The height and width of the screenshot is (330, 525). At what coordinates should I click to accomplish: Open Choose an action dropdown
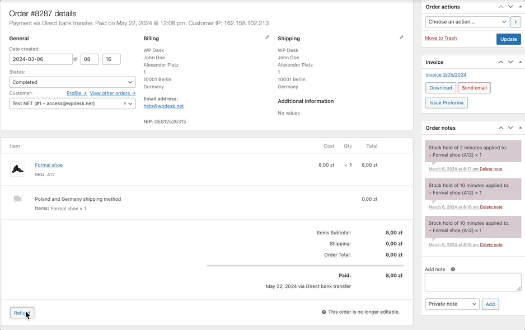point(467,22)
